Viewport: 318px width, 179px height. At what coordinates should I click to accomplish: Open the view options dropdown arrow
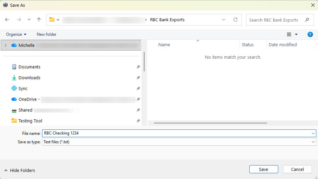pos(296,34)
